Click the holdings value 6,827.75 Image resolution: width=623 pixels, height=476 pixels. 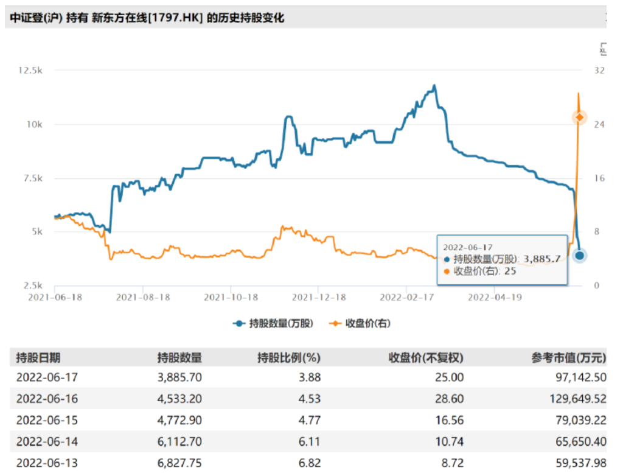click(x=179, y=463)
